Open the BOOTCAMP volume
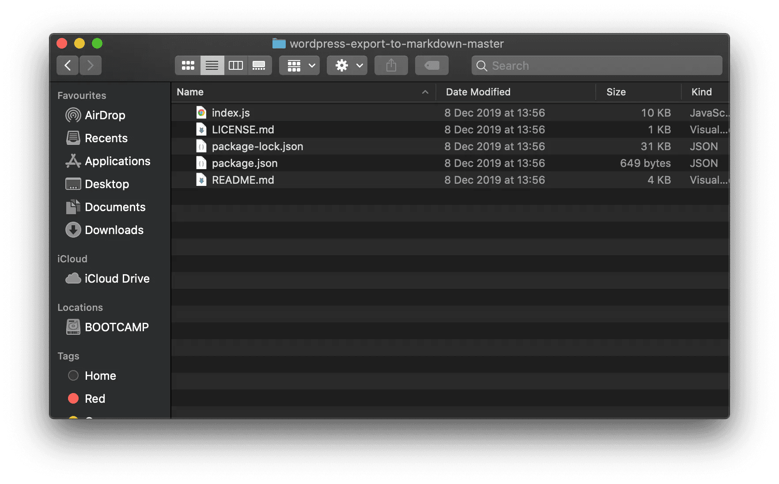Viewport: 779px width, 484px height. click(x=117, y=327)
